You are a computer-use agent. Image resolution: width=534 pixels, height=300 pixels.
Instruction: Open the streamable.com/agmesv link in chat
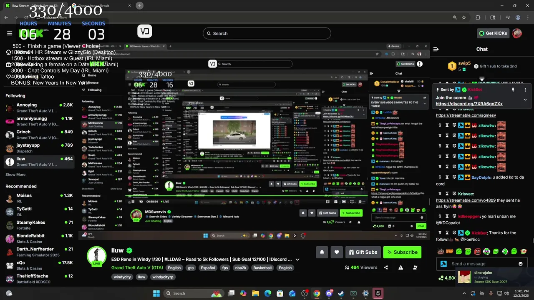466,115
